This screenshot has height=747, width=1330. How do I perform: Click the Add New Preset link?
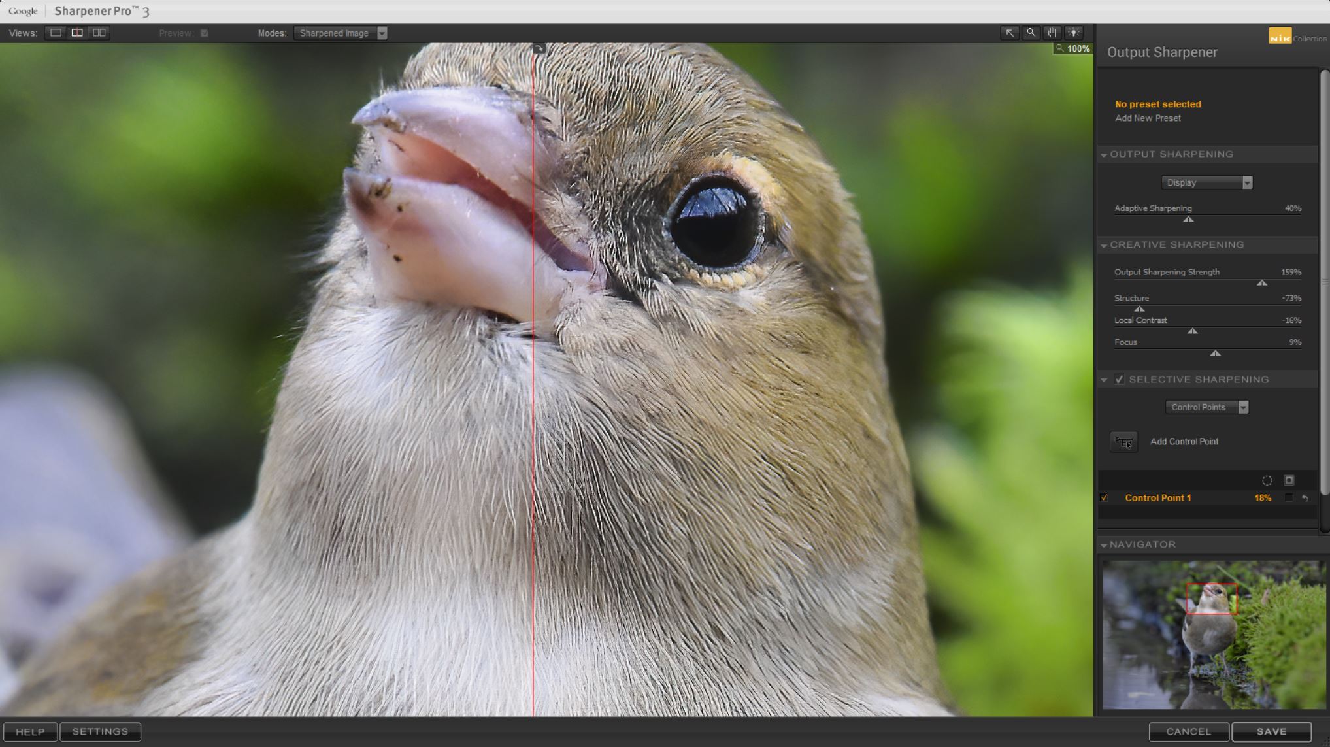(x=1148, y=118)
